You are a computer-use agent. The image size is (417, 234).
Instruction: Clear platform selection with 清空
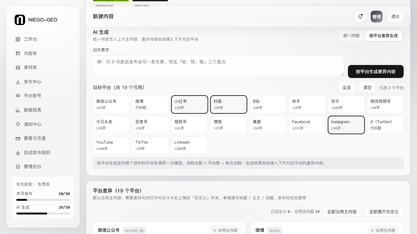(367, 88)
